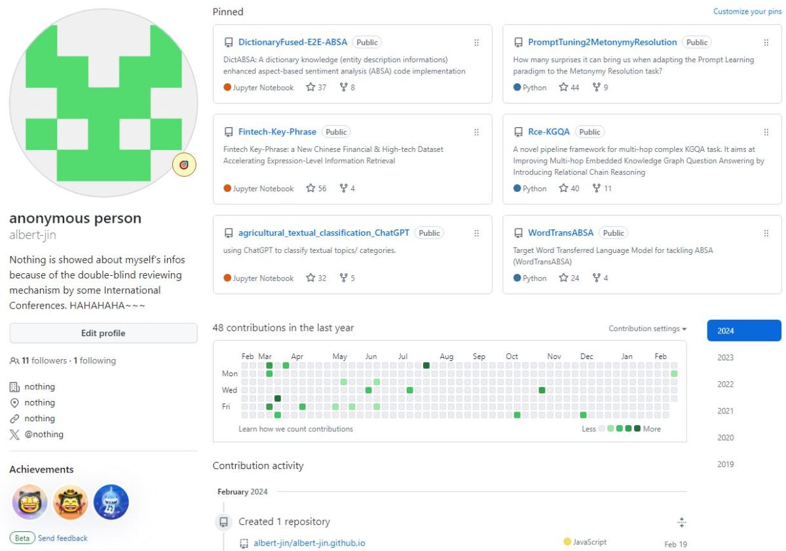786x551 pixels.
Task: Open forks of Rce-KGQA (11 forks)
Action: [602, 188]
